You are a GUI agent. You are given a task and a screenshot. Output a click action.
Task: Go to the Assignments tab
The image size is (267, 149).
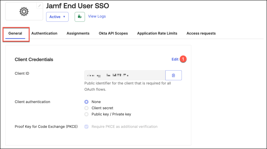coord(78,33)
